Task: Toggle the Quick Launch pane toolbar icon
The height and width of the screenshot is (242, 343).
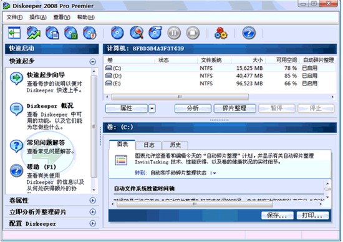Action: coord(14,33)
